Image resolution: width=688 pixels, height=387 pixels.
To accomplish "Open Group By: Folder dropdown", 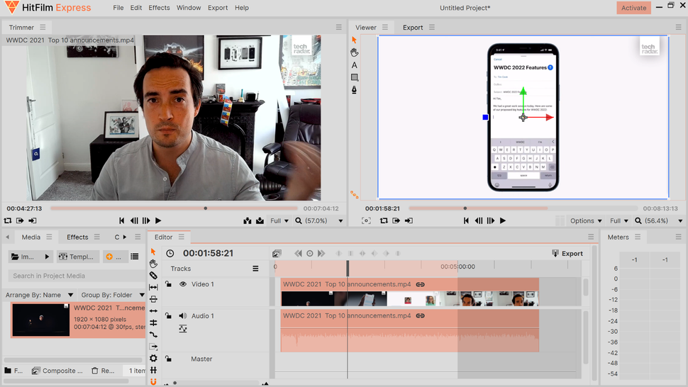I will coord(112,295).
